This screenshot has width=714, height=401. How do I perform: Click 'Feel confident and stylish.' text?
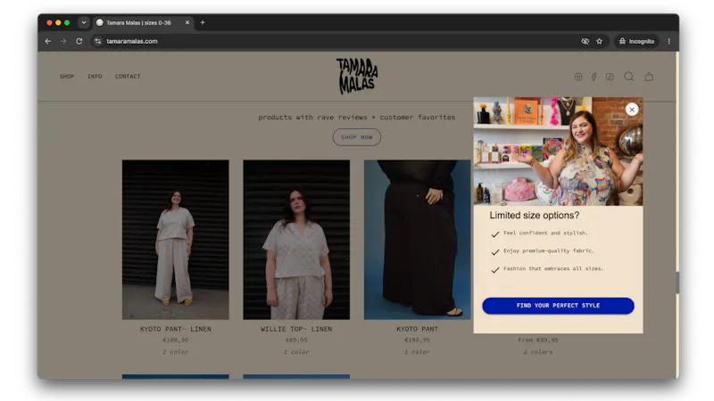coord(545,233)
